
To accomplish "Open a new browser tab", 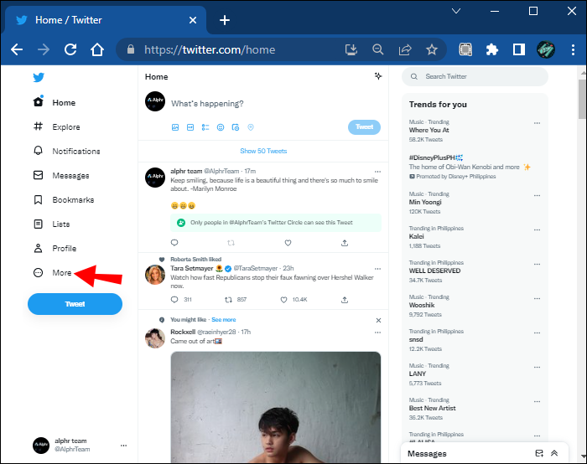I will (x=225, y=20).
